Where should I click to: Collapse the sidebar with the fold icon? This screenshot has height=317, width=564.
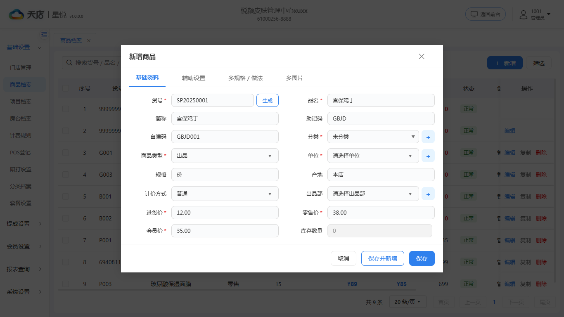(44, 34)
